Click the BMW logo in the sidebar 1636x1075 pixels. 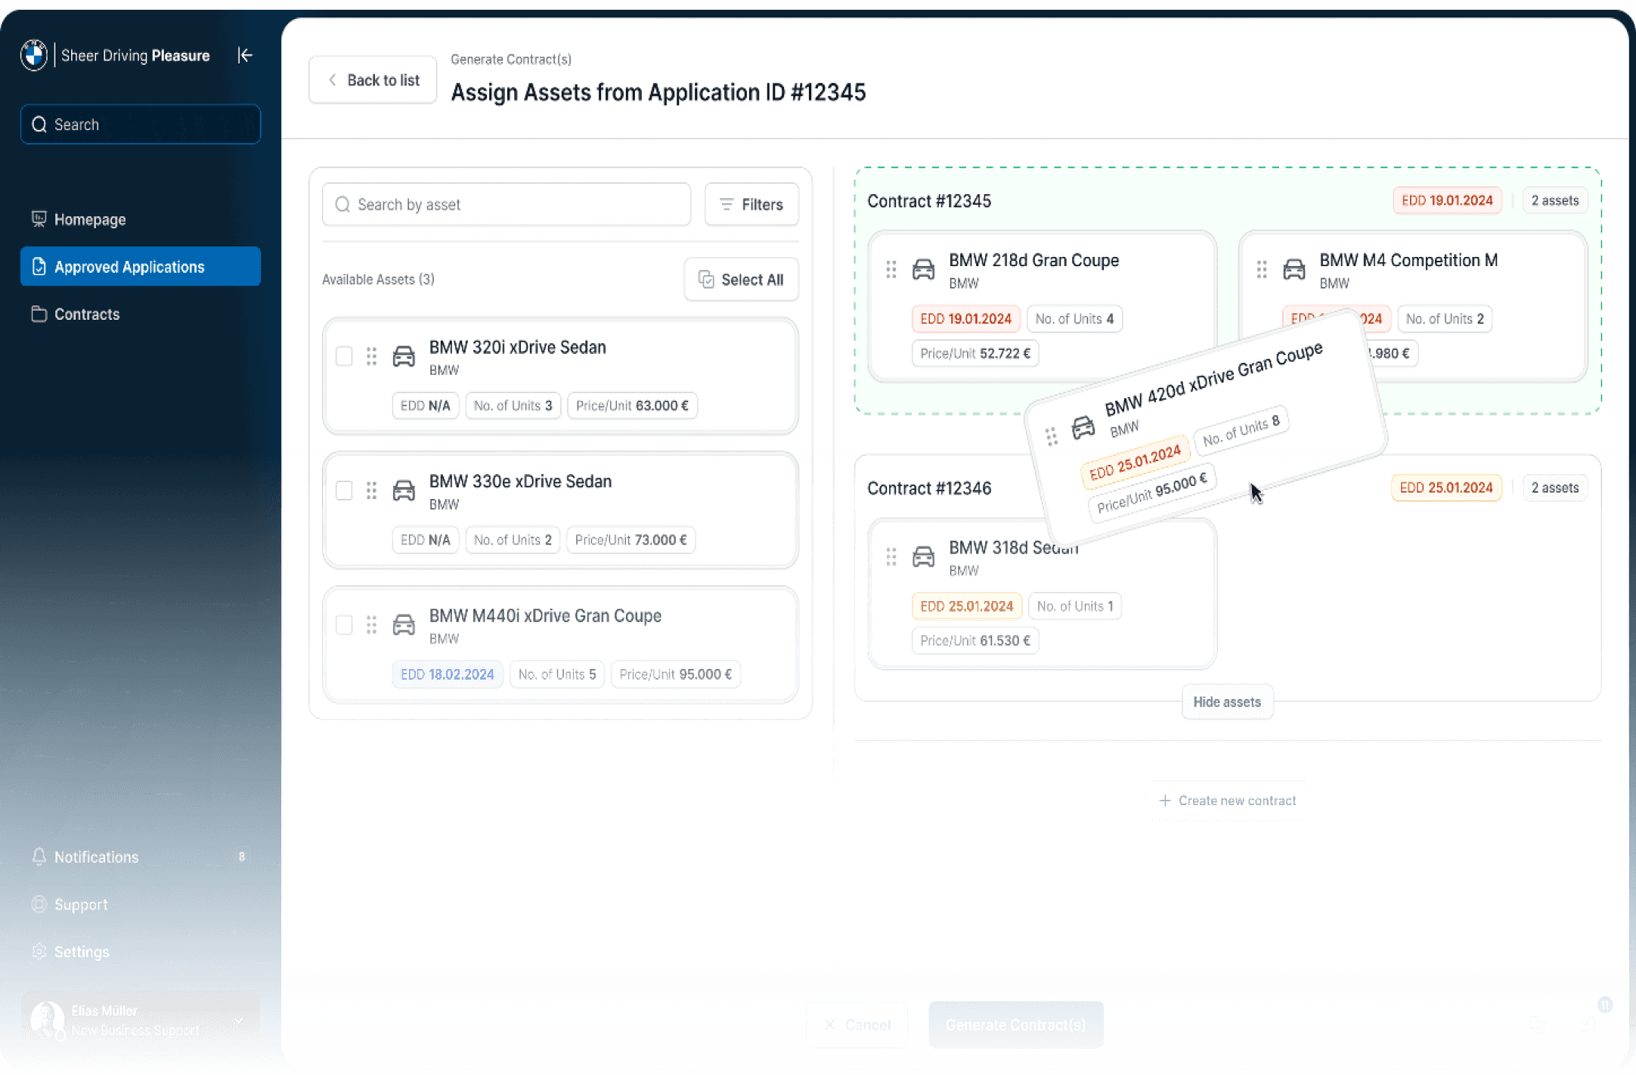[x=34, y=55]
